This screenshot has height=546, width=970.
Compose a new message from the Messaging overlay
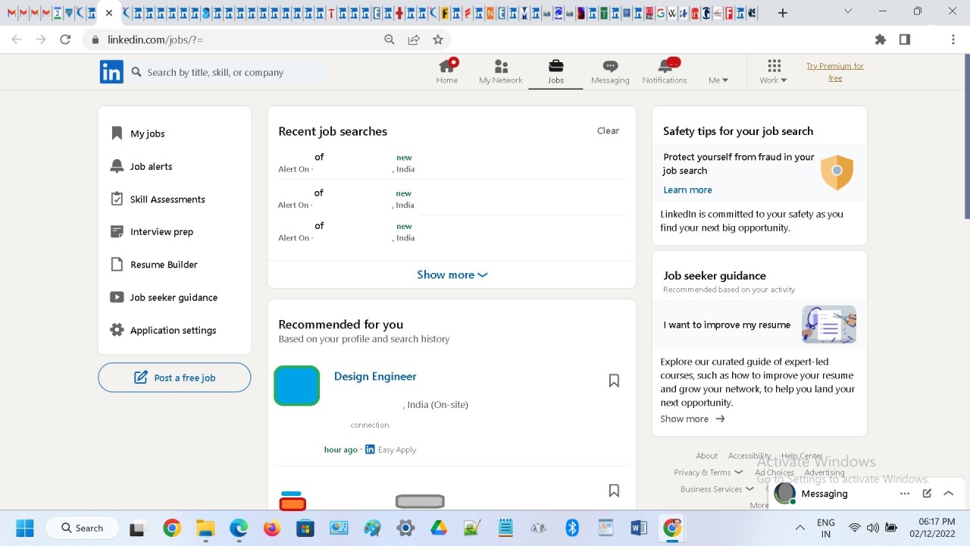pos(927,494)
